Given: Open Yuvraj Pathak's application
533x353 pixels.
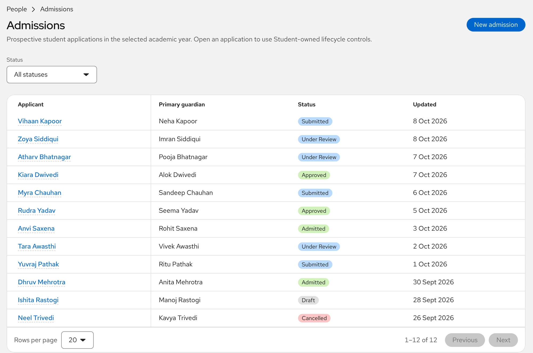Looking at the screenshot, I should (38, 264).
